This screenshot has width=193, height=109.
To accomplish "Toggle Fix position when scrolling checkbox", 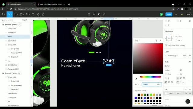I will pos(166,45).
